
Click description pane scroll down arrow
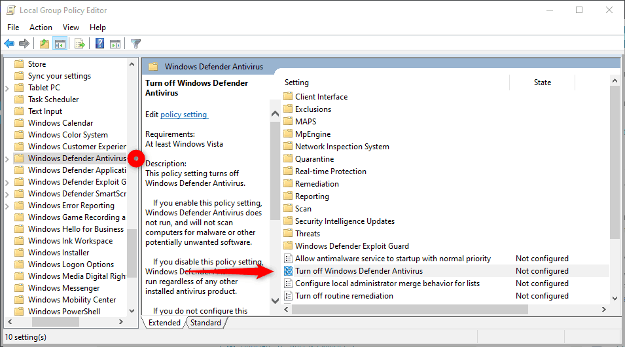click(275, 301)
